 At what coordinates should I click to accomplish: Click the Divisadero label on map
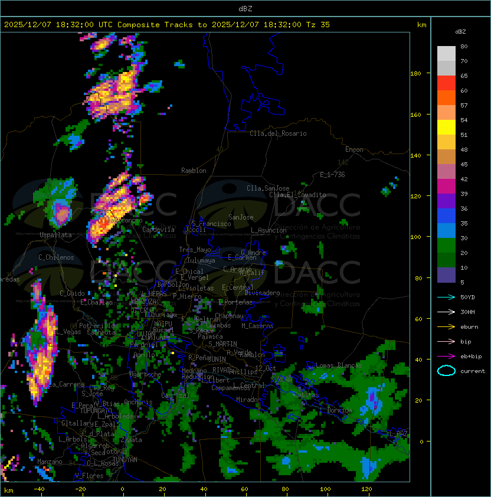point(262,293)
